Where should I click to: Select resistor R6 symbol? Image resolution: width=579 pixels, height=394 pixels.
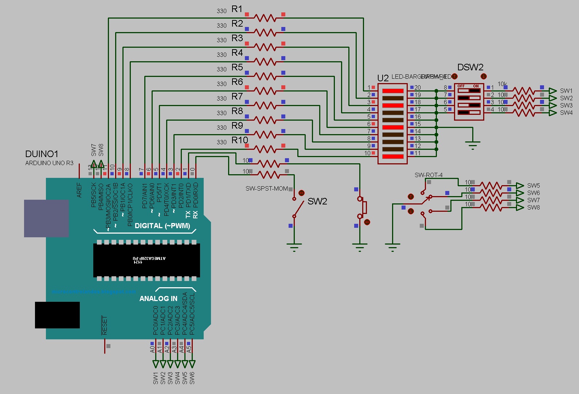[265, 91]
